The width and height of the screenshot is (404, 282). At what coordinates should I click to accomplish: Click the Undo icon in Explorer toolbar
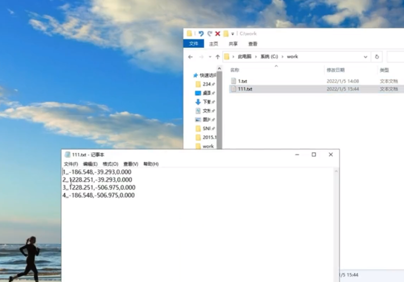201,34
